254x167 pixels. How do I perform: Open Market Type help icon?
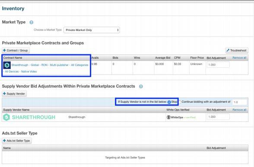pyautogui.click(x=32, y=22)
